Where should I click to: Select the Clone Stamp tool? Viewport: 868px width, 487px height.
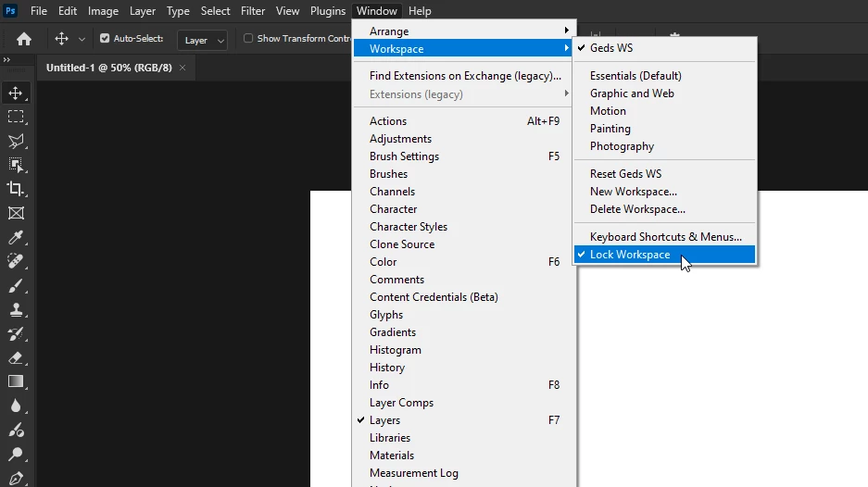pyautogui.click(x=16, y=309)
